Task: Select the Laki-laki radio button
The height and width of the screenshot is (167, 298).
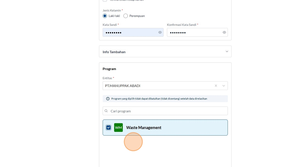Action: tap(105, 16)
